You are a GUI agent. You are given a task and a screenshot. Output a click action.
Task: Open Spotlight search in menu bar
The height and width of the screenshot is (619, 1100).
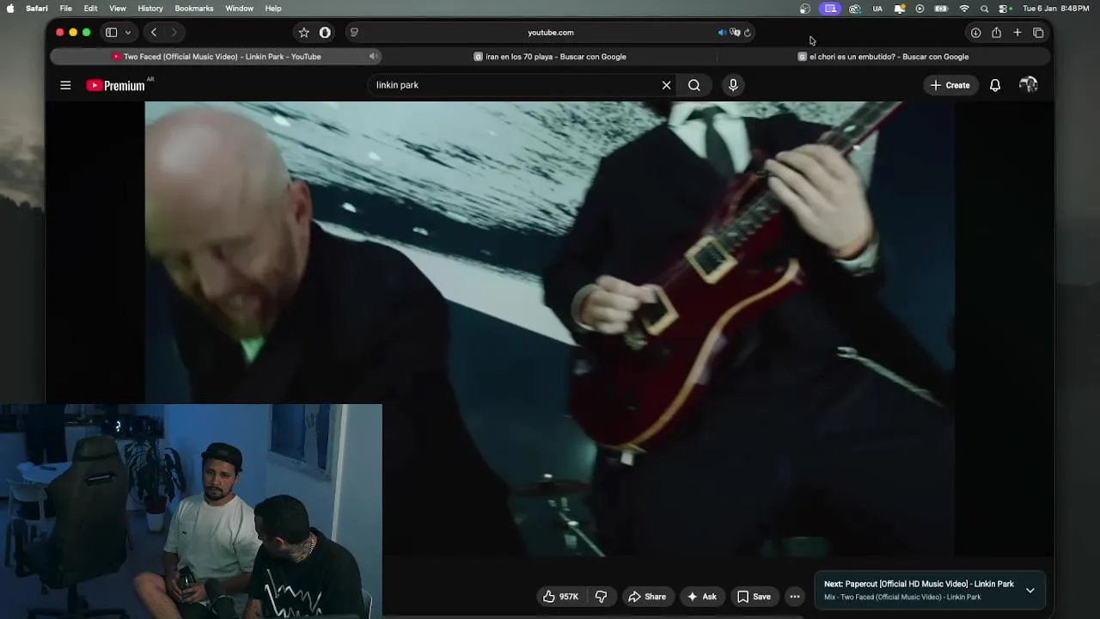pyautogui.click(x=984, y=9)
